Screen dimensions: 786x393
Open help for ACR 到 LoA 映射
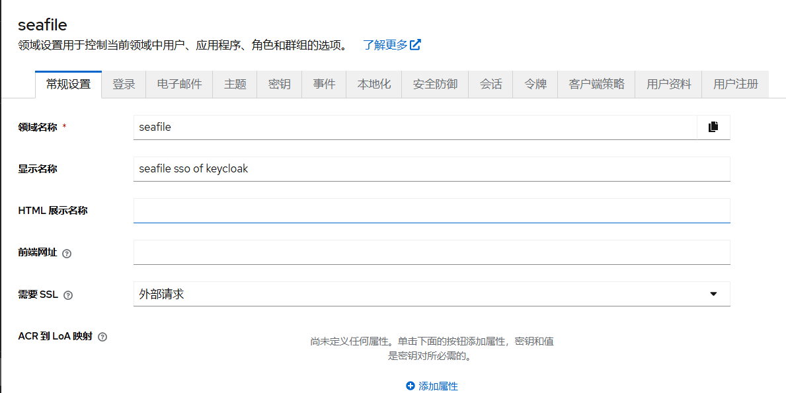[x=102, y=337]
